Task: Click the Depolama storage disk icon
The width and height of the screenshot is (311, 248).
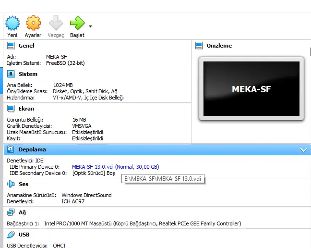Action: click(x=11, y=150)
